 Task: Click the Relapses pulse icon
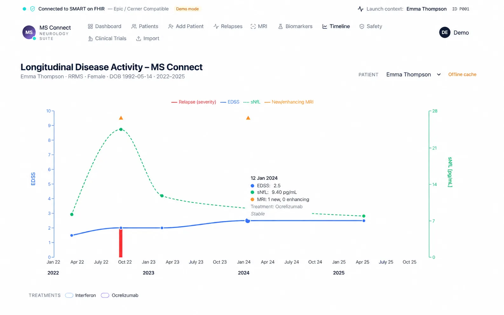[x=216, y=26]
